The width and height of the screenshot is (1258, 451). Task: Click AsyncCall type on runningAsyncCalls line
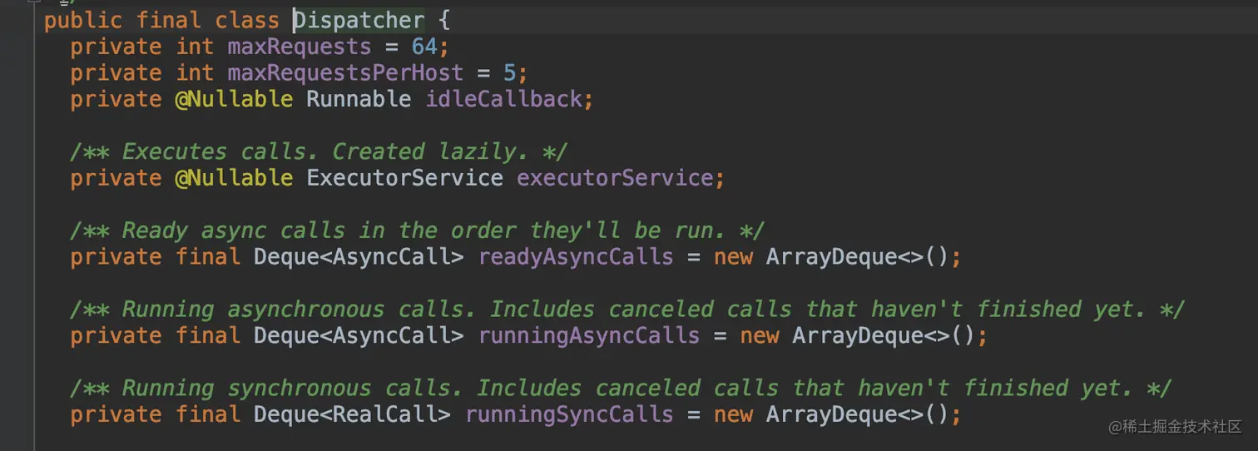pos(391,335)
